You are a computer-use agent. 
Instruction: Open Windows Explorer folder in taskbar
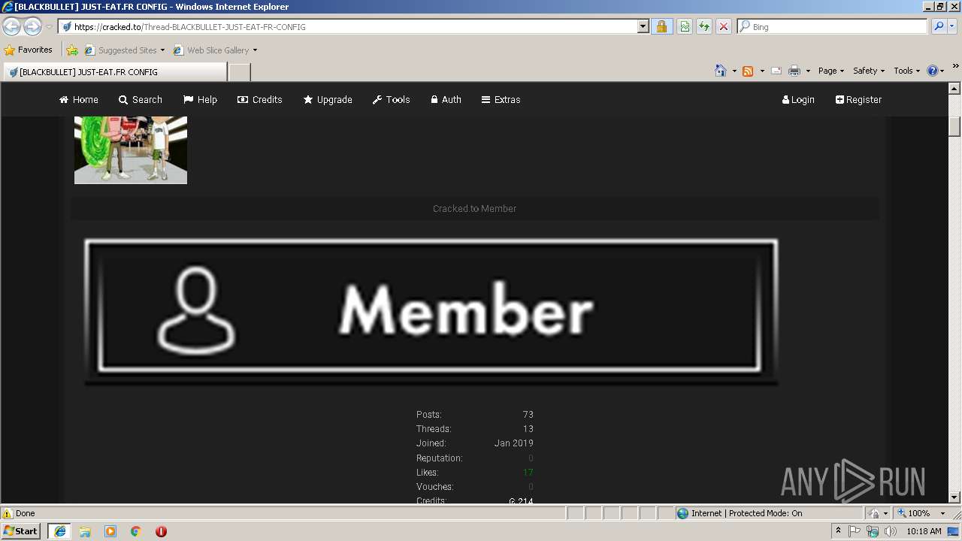(85, 531)
